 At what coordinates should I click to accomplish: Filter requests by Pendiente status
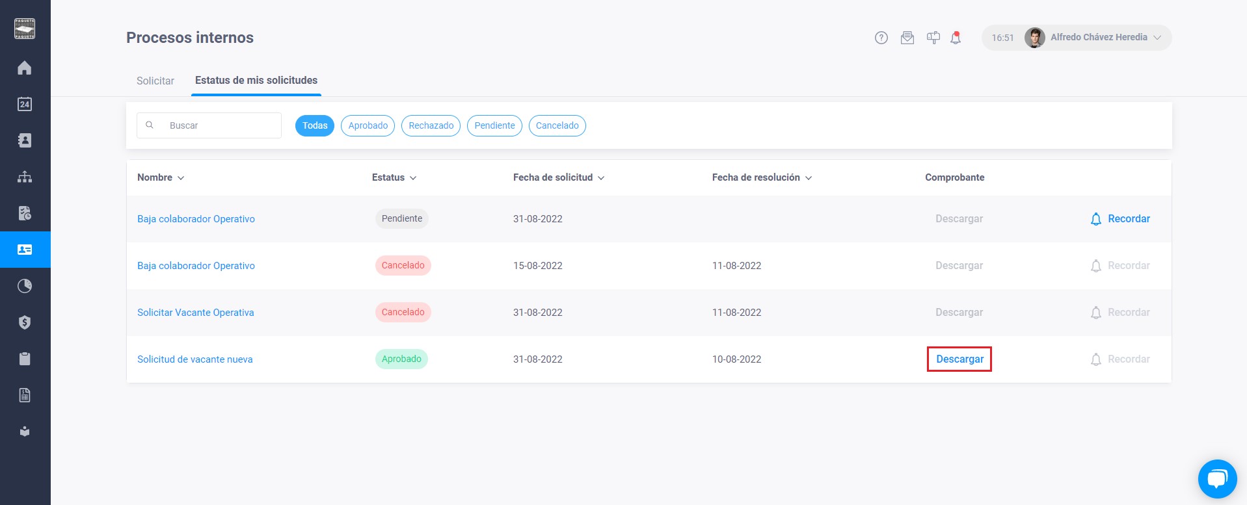coord(494,125)
